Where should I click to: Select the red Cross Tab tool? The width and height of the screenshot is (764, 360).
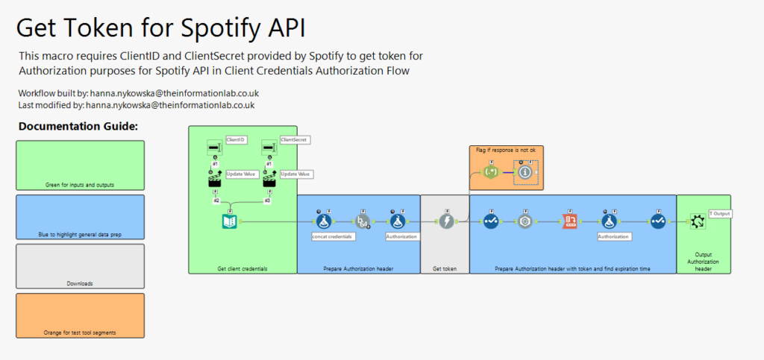[x=568, y=222]
